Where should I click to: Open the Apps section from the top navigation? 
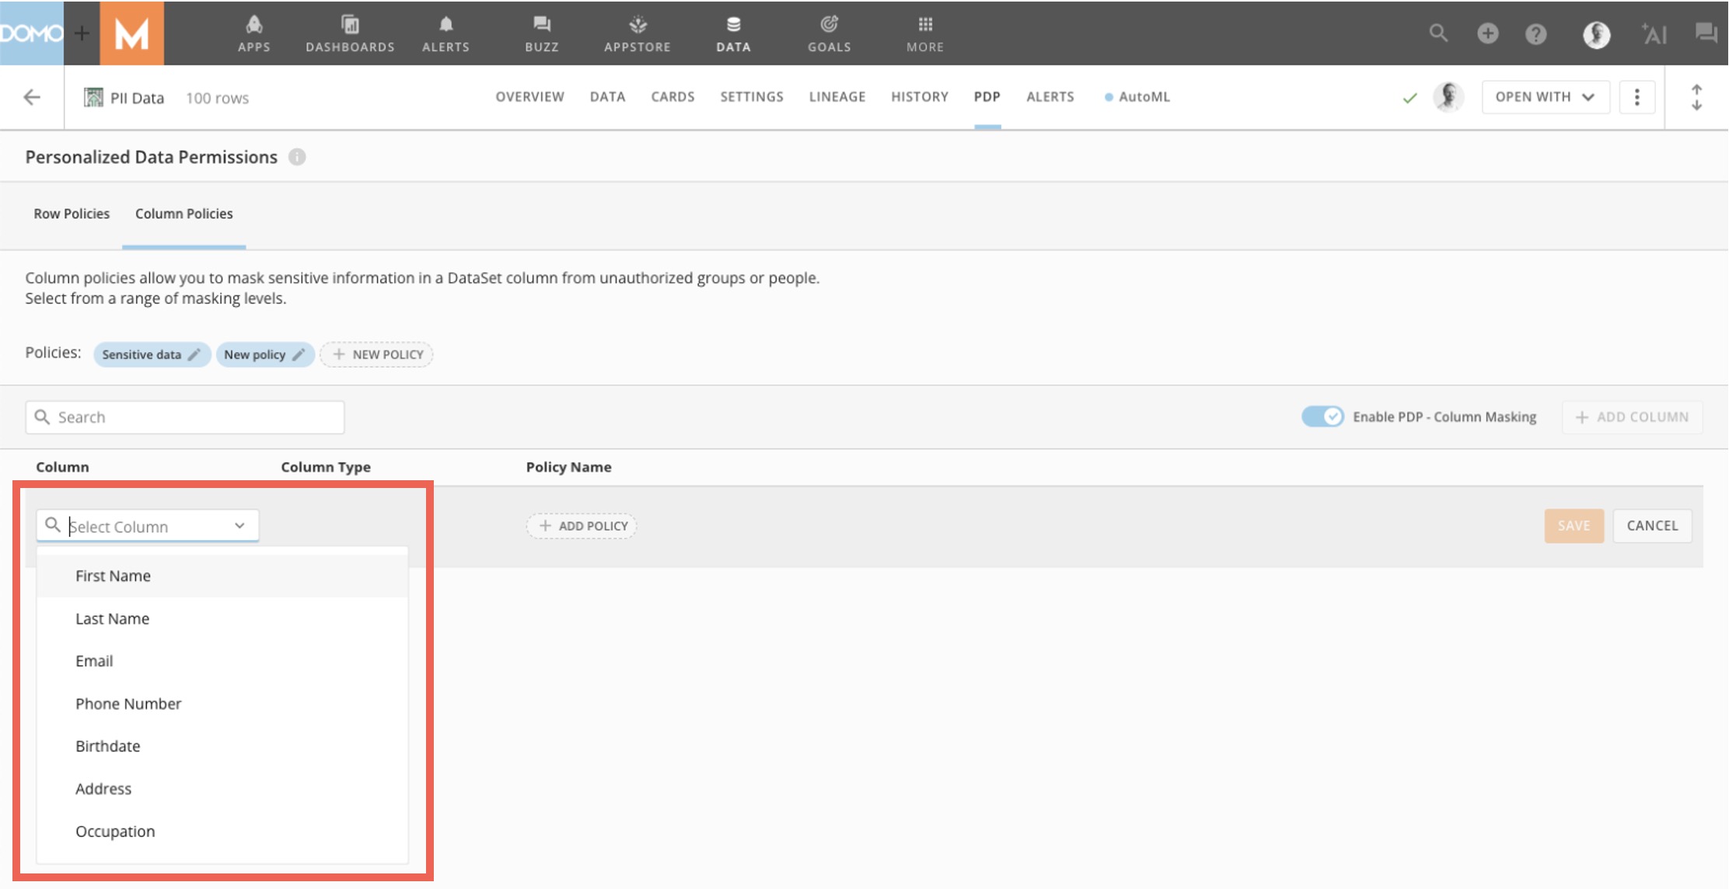253,33
